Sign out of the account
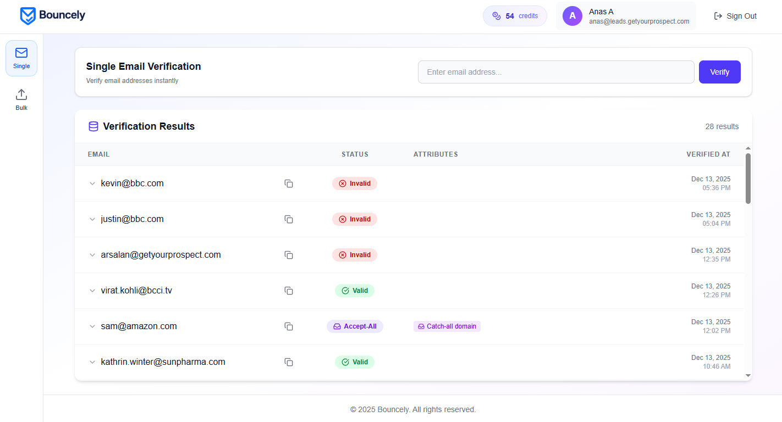Viewport: 782px width, 422px height. coord(735,16)
